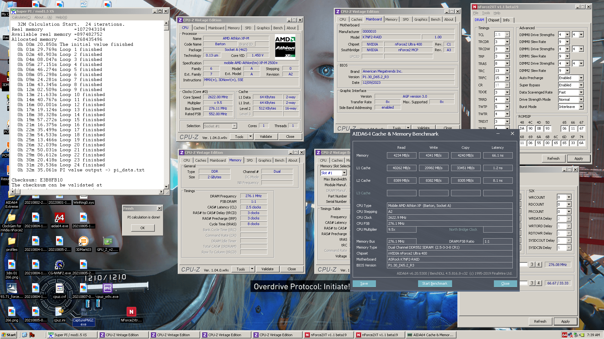Click Refresh in nForce2XT DRAM window

point(553,159)
